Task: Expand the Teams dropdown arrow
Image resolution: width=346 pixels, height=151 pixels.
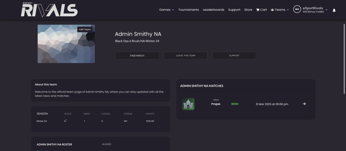Action: (288, 10)
